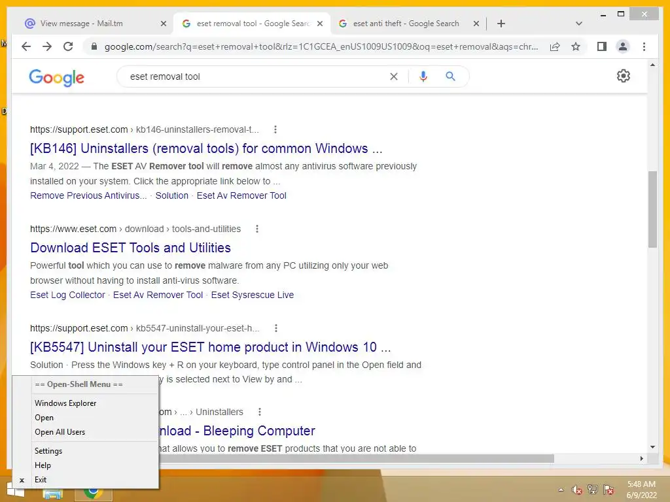Open Chrome side panel
Viewport: 670px width, 502px height.
coord(602,46)
